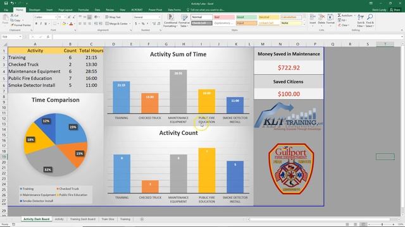
Task: Click the zoom slider in status bar
Action: coord(382,224)
